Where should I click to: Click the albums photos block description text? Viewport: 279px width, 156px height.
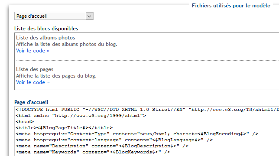click(67, 44)
